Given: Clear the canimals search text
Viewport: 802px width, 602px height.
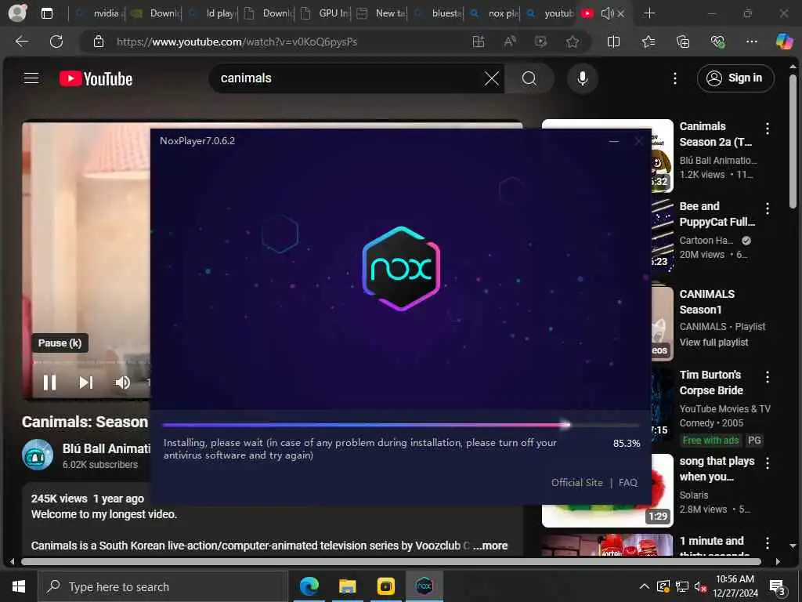Looking at the screenshot, I should pos(492,78).
